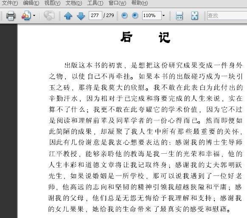The width and height of the screenshot is (247, 218).
Task: Click the text 出版这本书的初衷
Action: pyautogui.click(x=93, y=65)
